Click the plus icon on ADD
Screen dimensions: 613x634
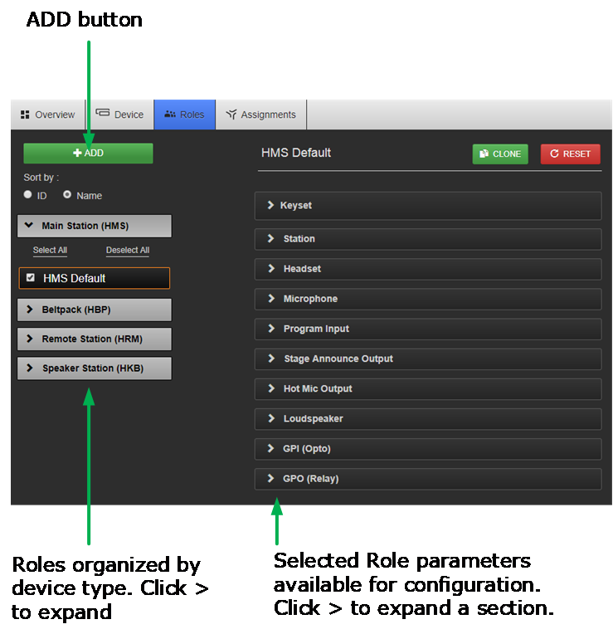click(x=77, y=153)
